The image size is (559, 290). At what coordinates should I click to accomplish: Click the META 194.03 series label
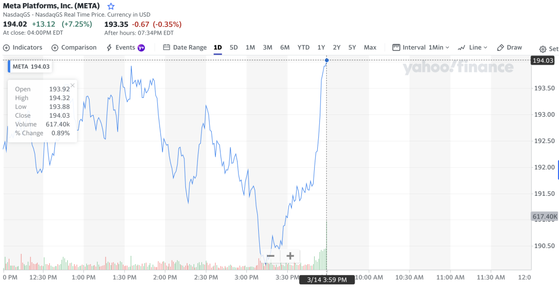pyautogui.click(x=30, y=66)
